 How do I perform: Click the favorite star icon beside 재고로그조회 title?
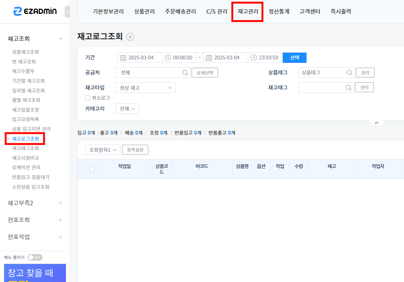130,36
